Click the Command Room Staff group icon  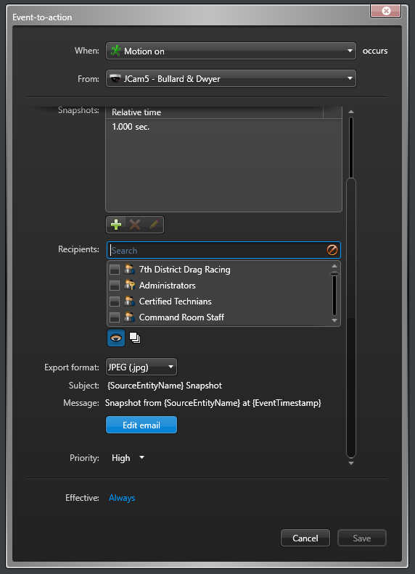(129, 317)
